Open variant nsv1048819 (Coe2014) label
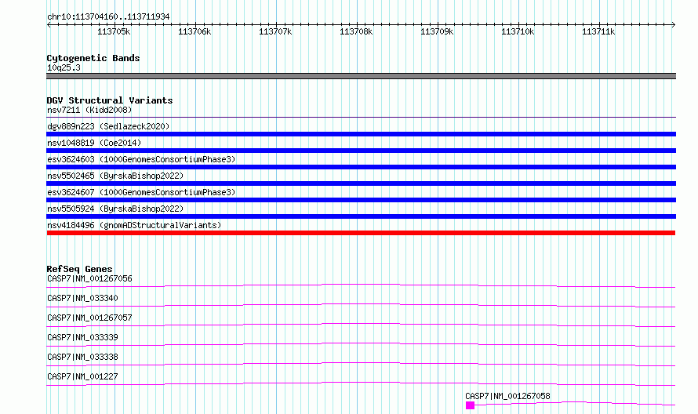 [94, 143]
